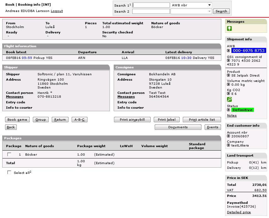Open Consignee Messages link

pos(126,97)
